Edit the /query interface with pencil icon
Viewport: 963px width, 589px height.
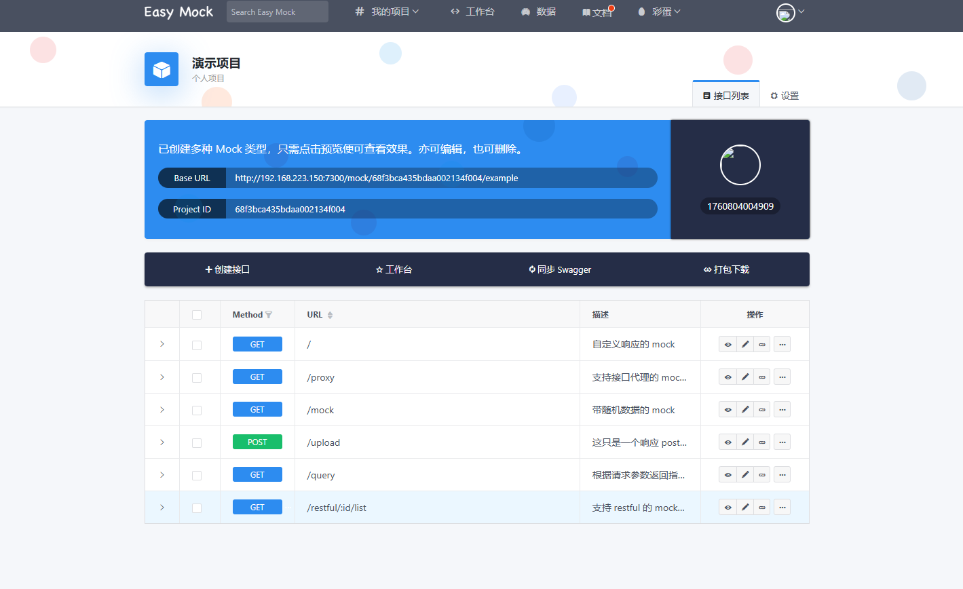point(745,475)
